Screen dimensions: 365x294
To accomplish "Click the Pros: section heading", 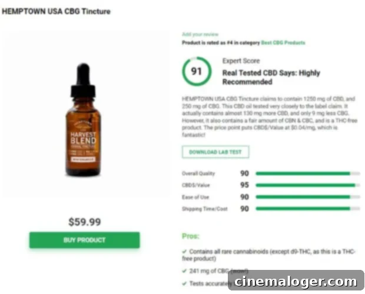I will tap(190, 236).
